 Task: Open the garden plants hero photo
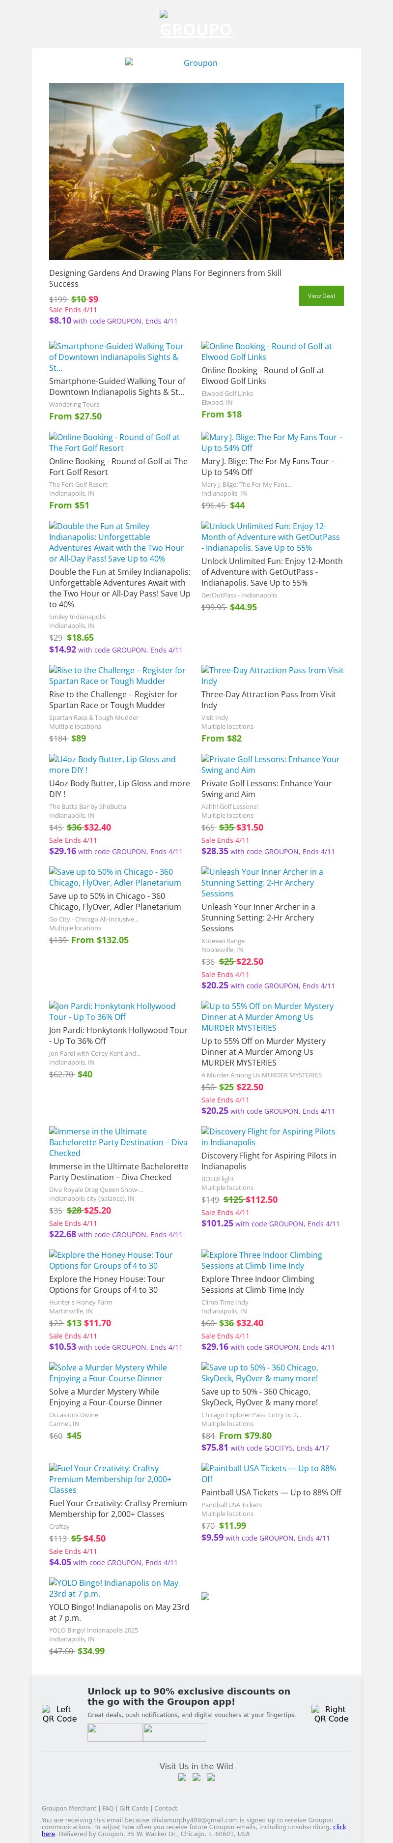click(196, 172)
